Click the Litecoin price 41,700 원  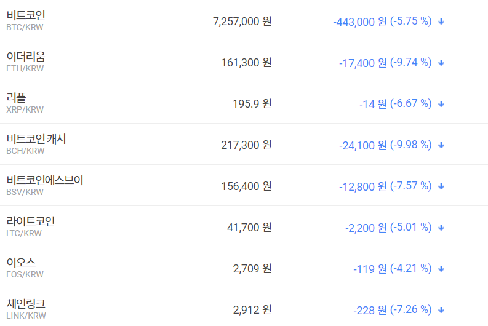[x=249, y=228]
